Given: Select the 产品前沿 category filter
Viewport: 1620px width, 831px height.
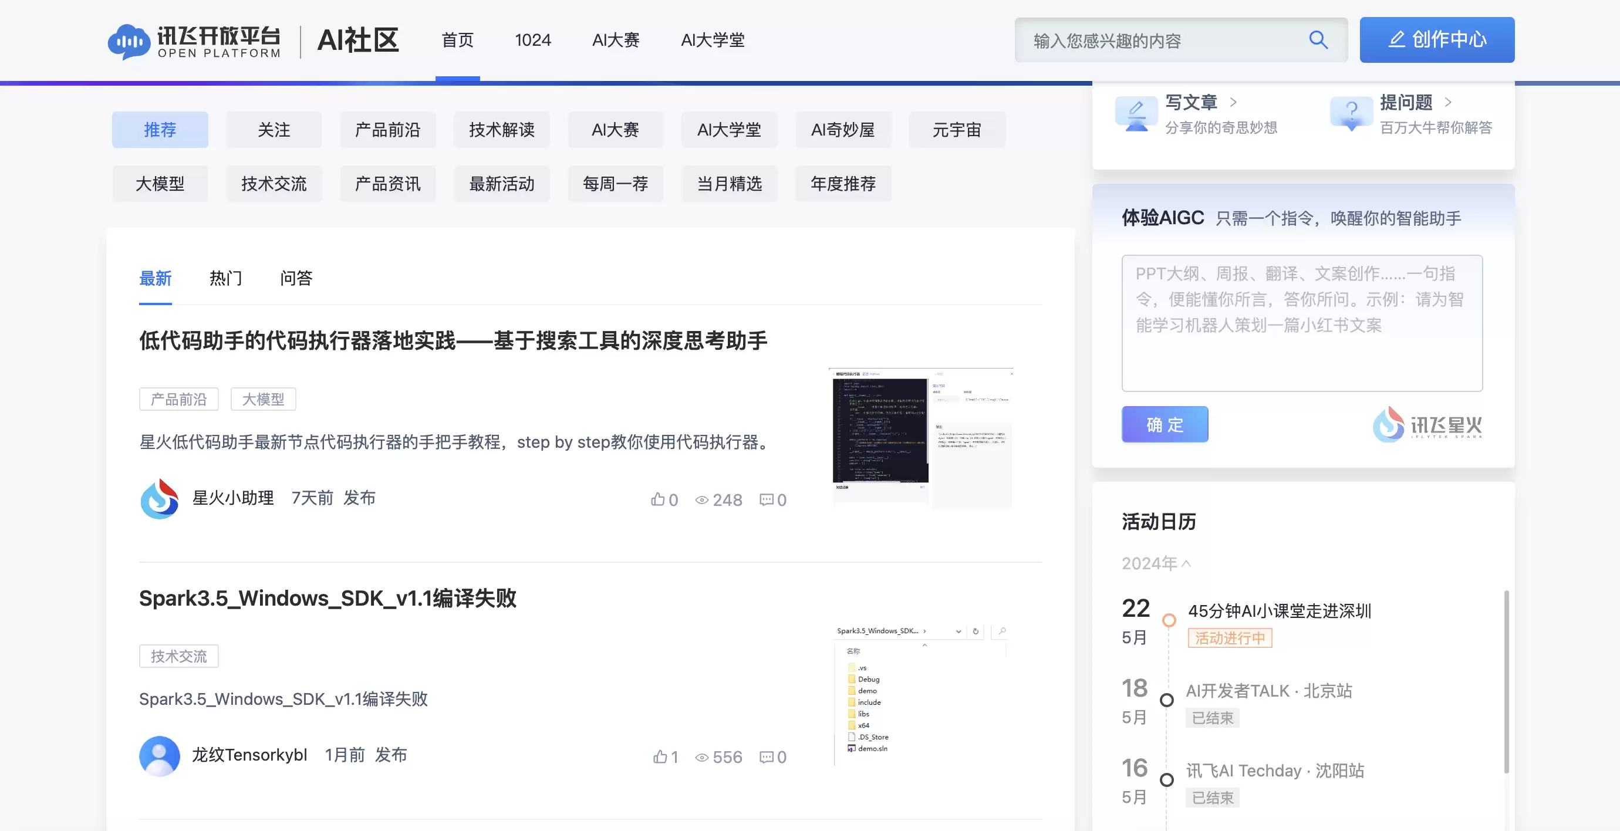Looking at the screenshot, I should pos(387,130).
